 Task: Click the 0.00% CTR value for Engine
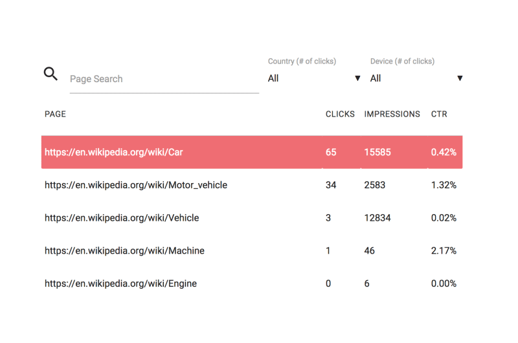(444, 283)
